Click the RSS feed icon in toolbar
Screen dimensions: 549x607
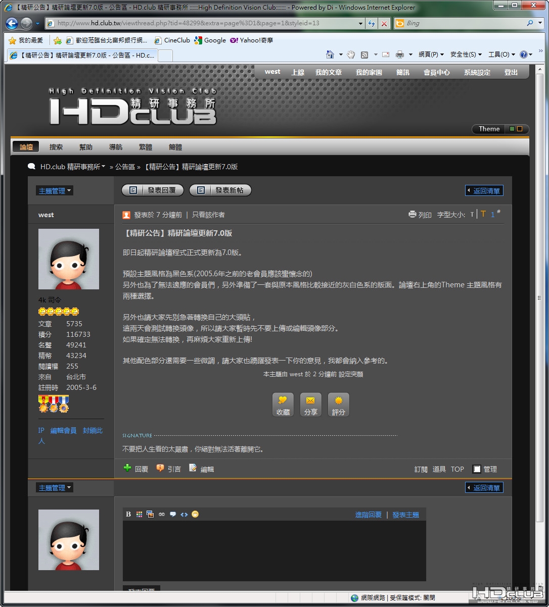364,55
